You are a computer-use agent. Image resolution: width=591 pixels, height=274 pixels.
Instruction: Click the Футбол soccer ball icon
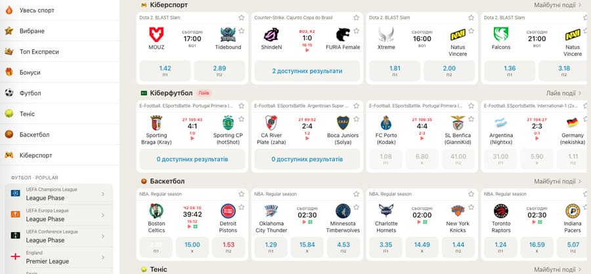[9, 93]
